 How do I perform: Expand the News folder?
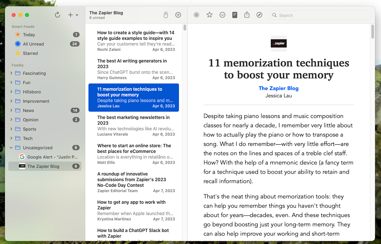(11, 110)
